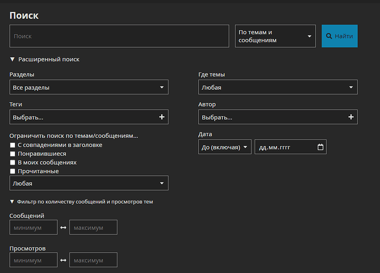Viewport: 380px width, 273px height.
Task: Focus the Сообщений максимум field
Action: pyautogui.click(x=93, y=227)
